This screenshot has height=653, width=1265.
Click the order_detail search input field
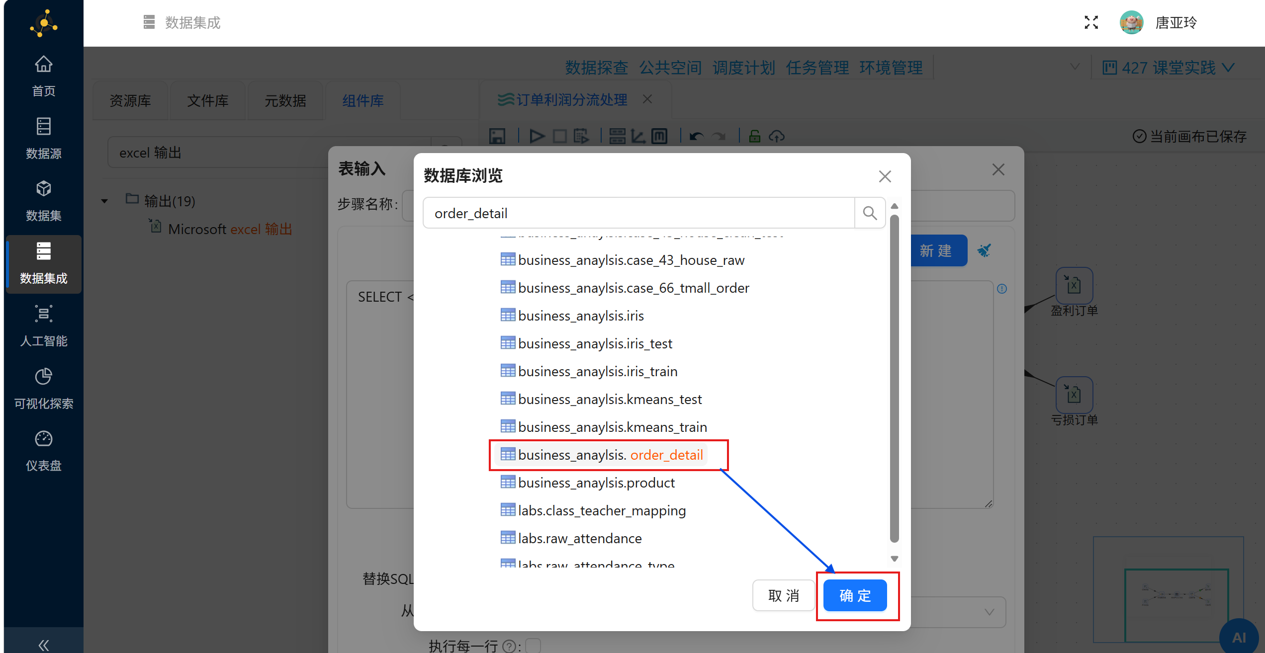[638, 213]
